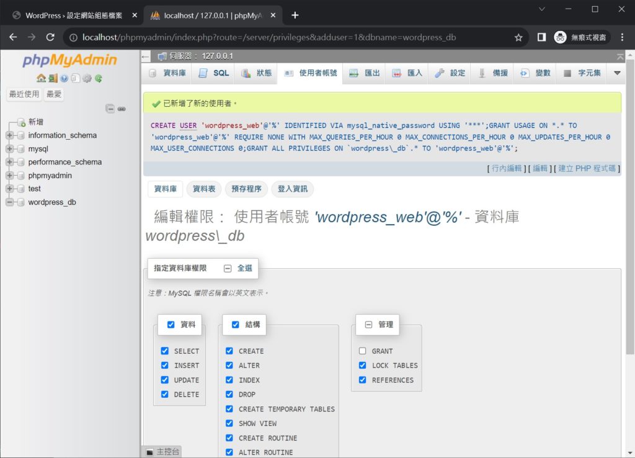Open the 資料庫 top menu tab
This screenshot has width=635, height=458.
coord(167,73)
